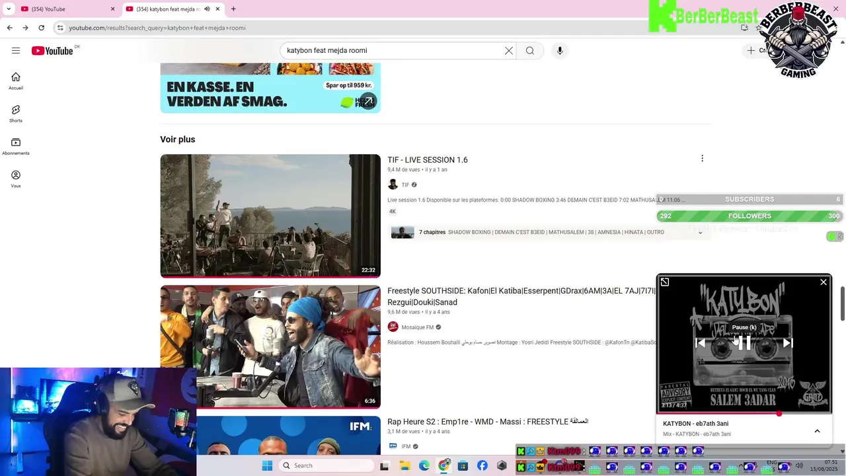Image resolution: width=846 pixels, height=476 pixels.
Task: Open Chrome from the taskbar
Action: coord(443,465)
